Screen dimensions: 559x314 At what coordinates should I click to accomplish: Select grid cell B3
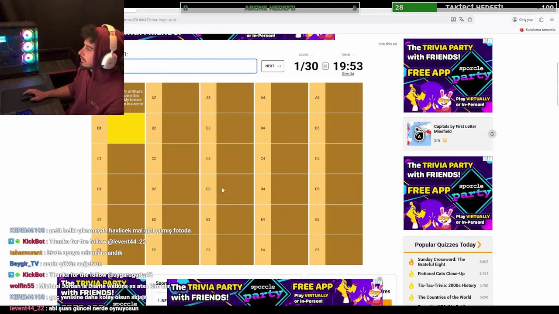coord(227,128)
